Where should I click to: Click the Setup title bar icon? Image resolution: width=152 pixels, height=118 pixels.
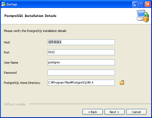coord(4,4)
